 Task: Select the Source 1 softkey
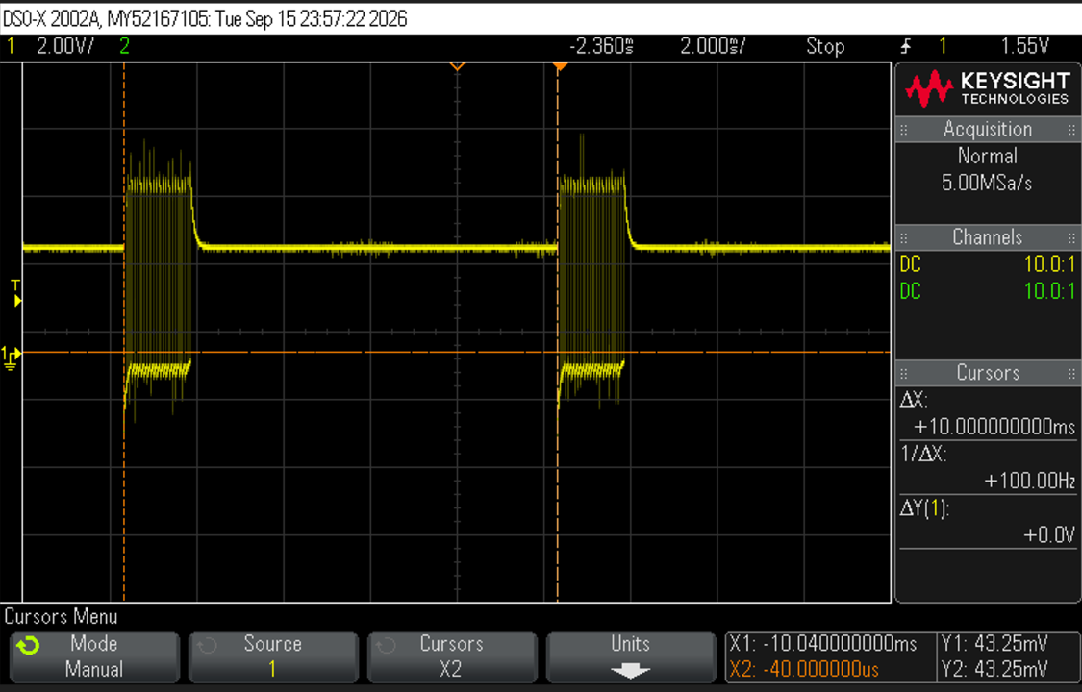click(273, 656)
